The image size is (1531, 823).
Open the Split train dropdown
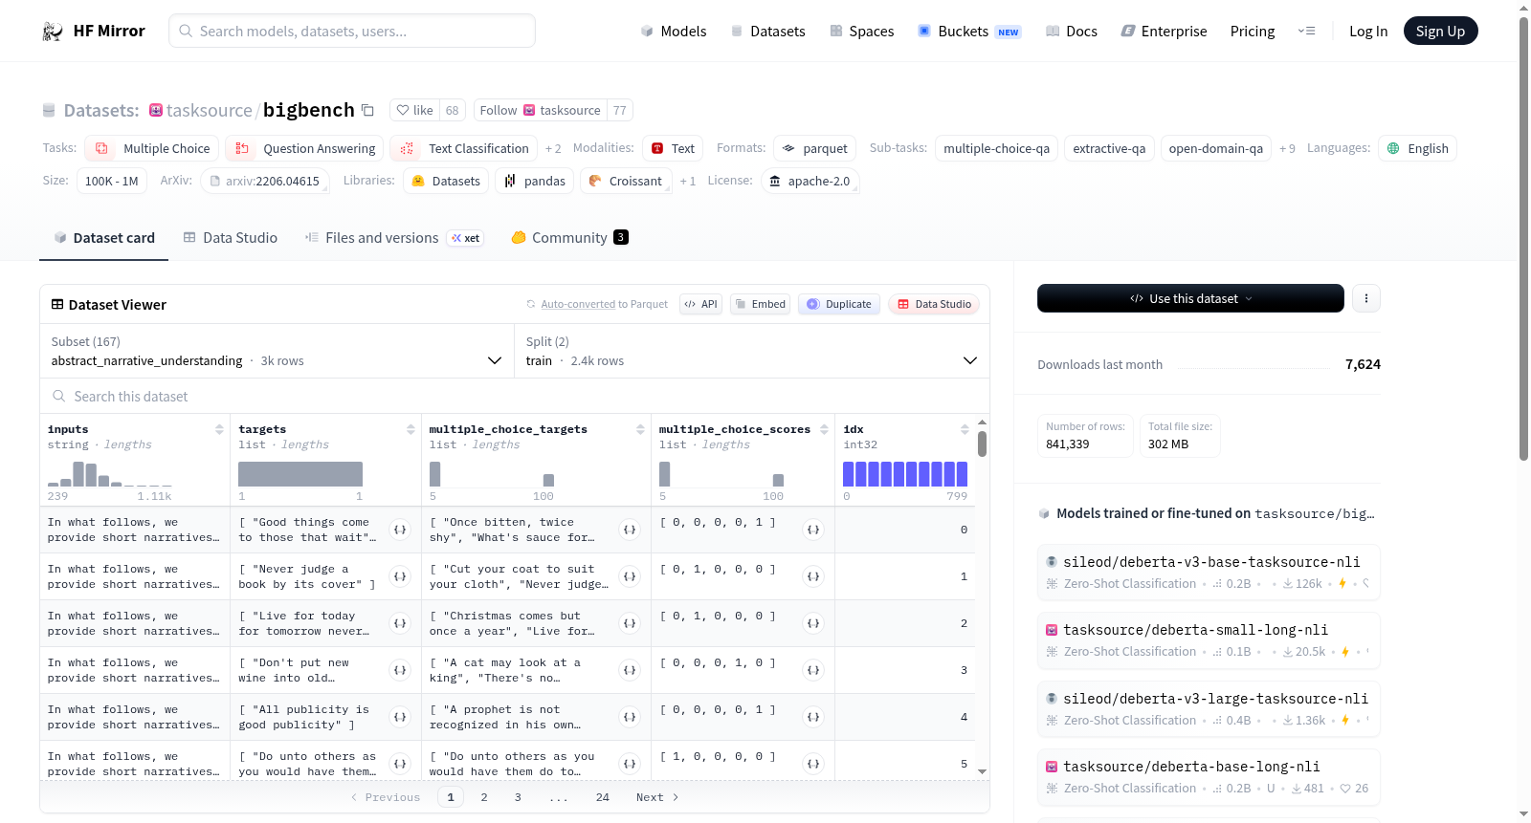point(751,351)
